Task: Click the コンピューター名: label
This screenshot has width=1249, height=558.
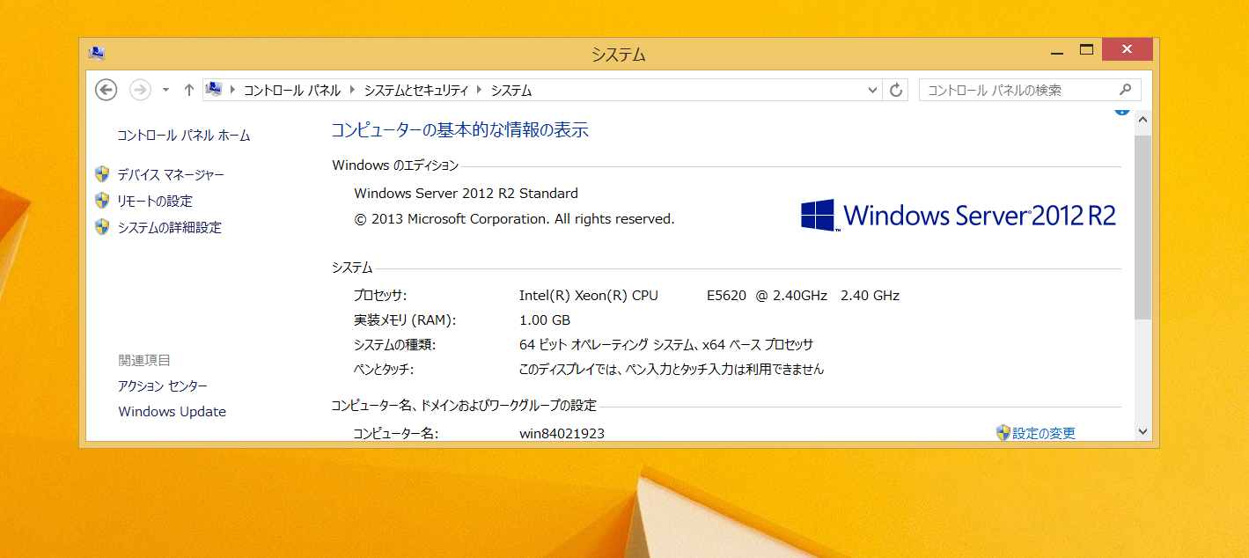Action: point(396,433)
